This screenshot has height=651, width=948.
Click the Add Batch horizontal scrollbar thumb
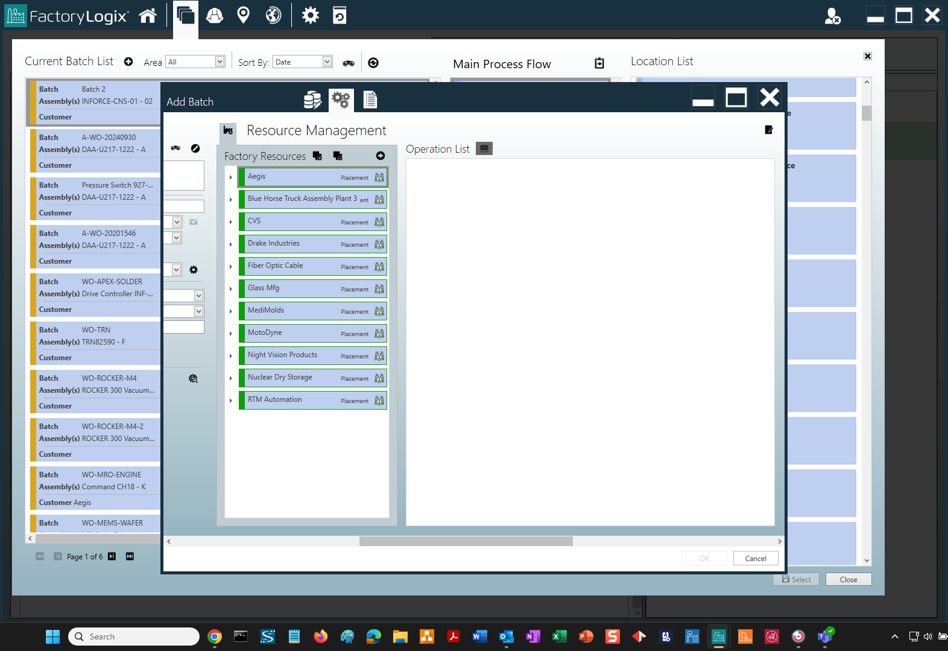click(466, 541)
